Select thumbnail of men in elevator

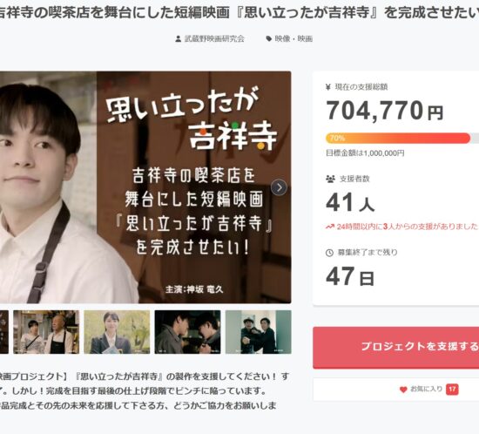point(259,332)
